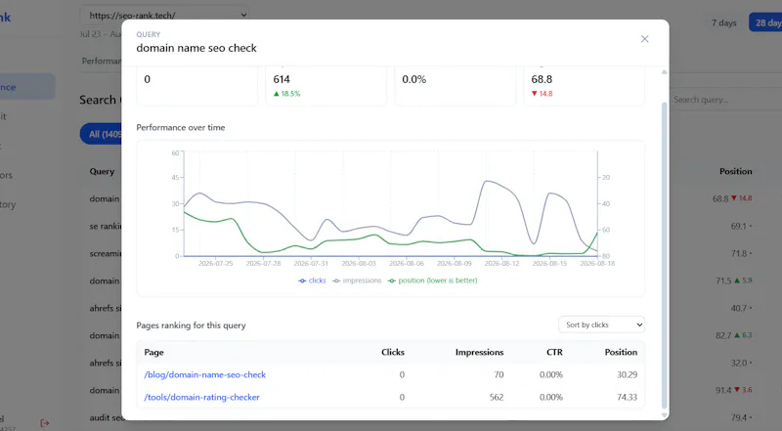Click the 68.8 position stat card
Viewport: 782px width, 431px height.
[584, 86]
